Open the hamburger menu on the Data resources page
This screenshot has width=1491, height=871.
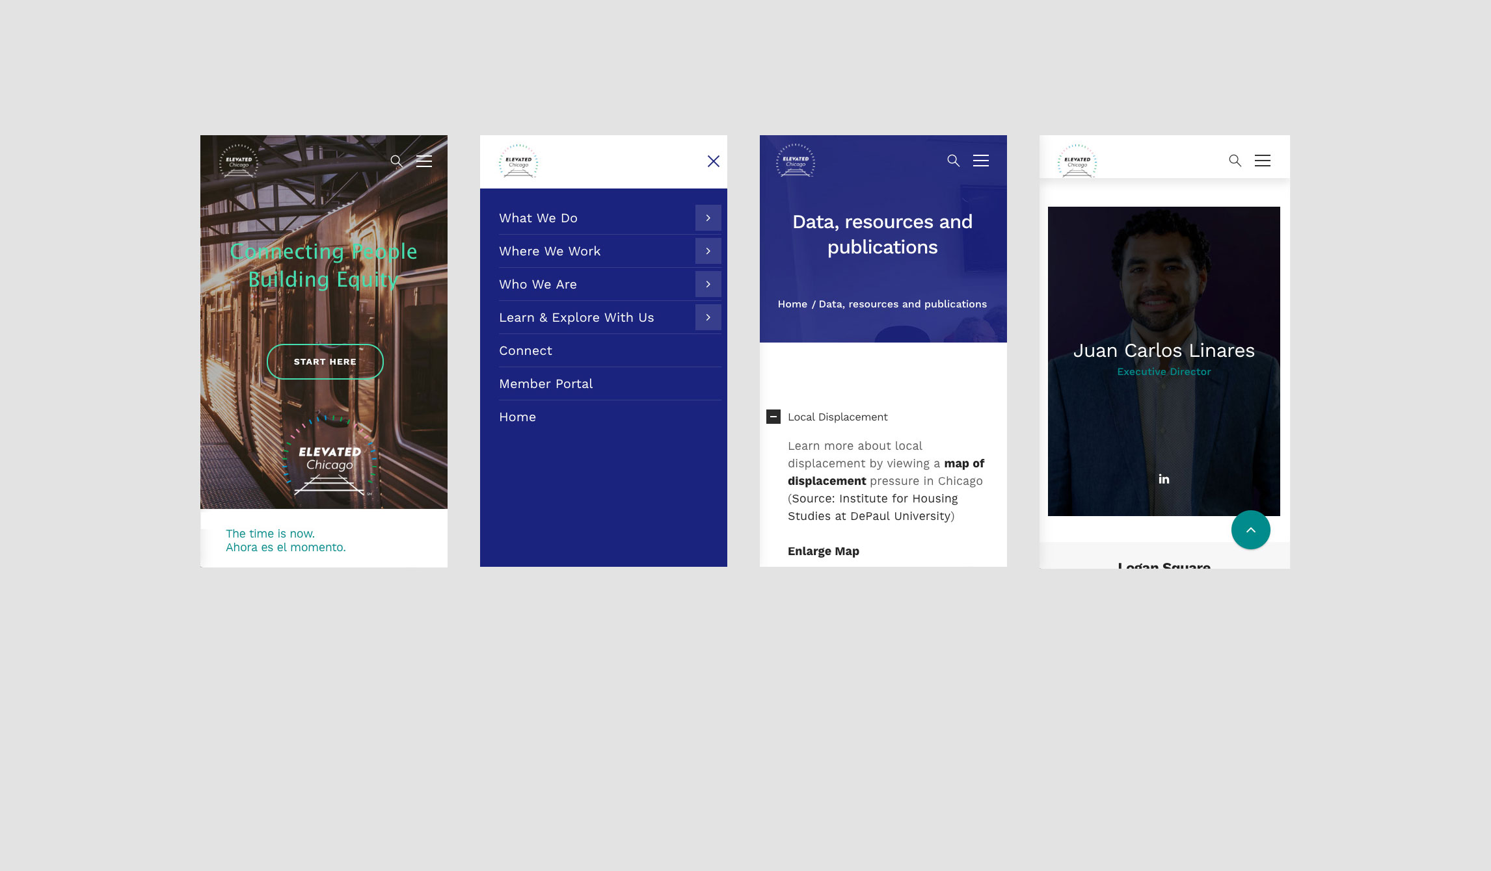980,161
